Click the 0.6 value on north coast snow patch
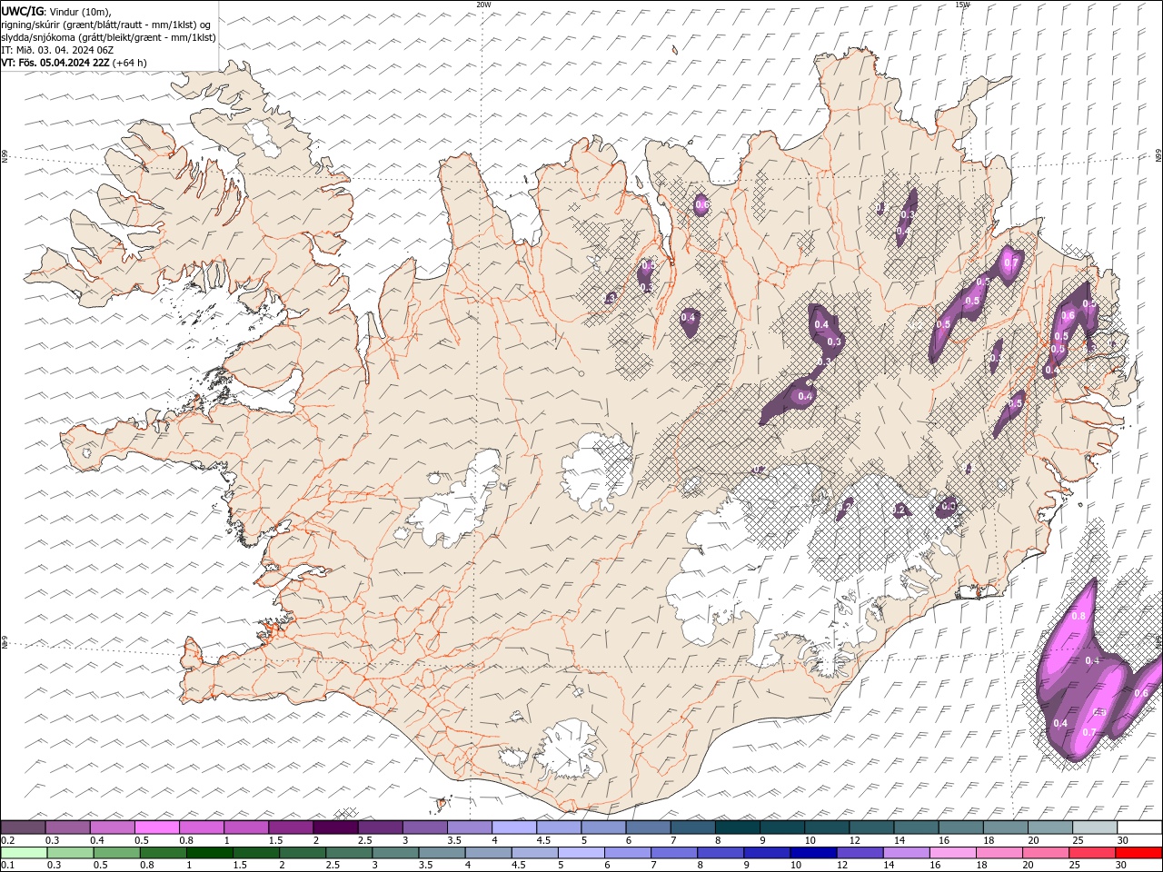The image size is (1163, 872). tap(701, 205)
